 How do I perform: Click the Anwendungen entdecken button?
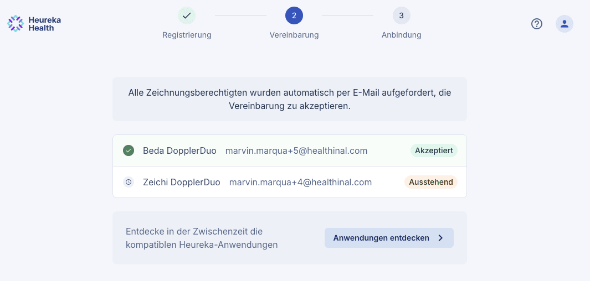389,238
